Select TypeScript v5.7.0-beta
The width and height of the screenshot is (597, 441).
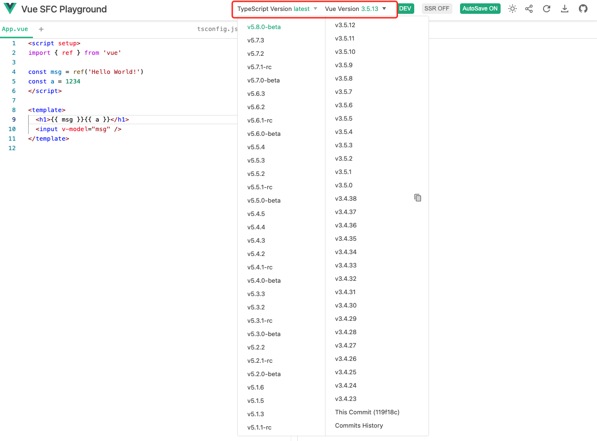coord(263,81)
